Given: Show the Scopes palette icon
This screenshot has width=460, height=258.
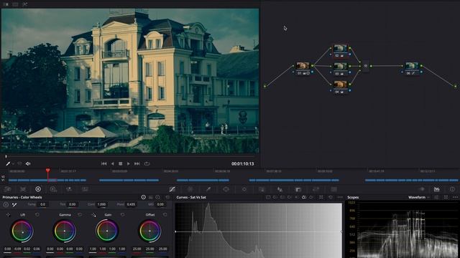Looking at the screenshot, I should pos(437,189).
